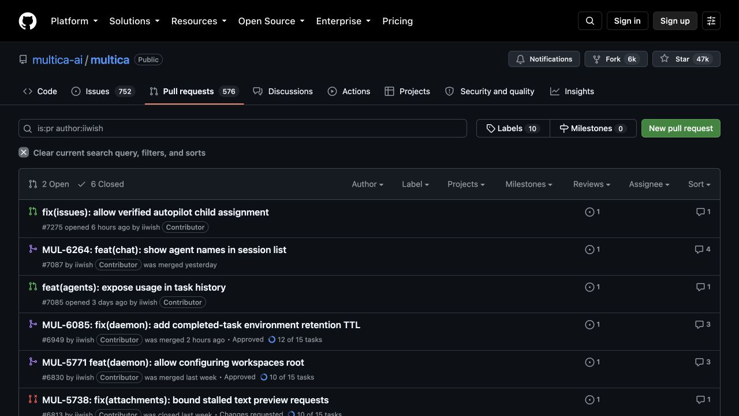This screenshot has width=739, height=416.
Task: Open comments on MUL-6264 pull request
Action: coord(703,250)
